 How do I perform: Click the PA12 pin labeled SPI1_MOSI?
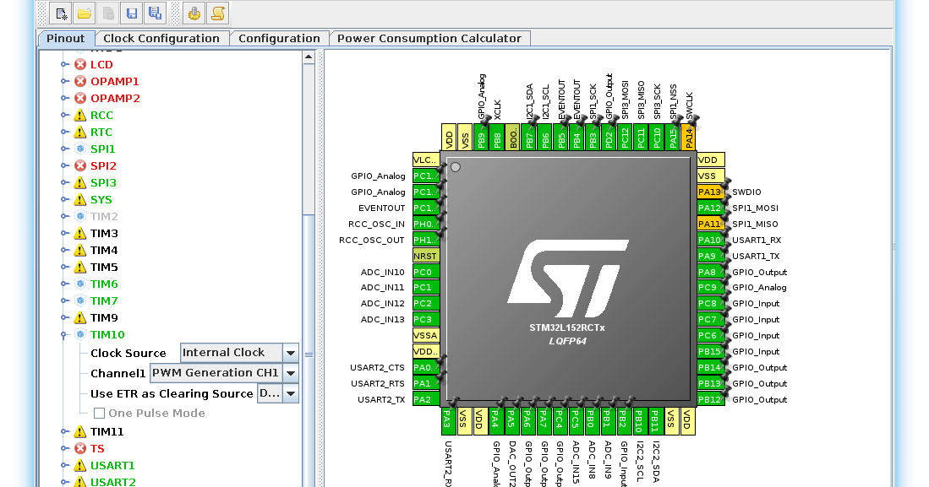(x=710, y=208)
